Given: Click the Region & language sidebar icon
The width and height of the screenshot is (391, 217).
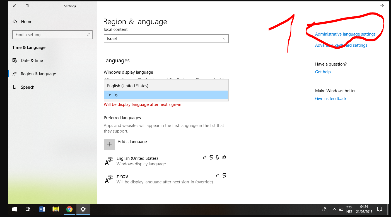Looking at the screenshot, I should (x=15, y=74).
